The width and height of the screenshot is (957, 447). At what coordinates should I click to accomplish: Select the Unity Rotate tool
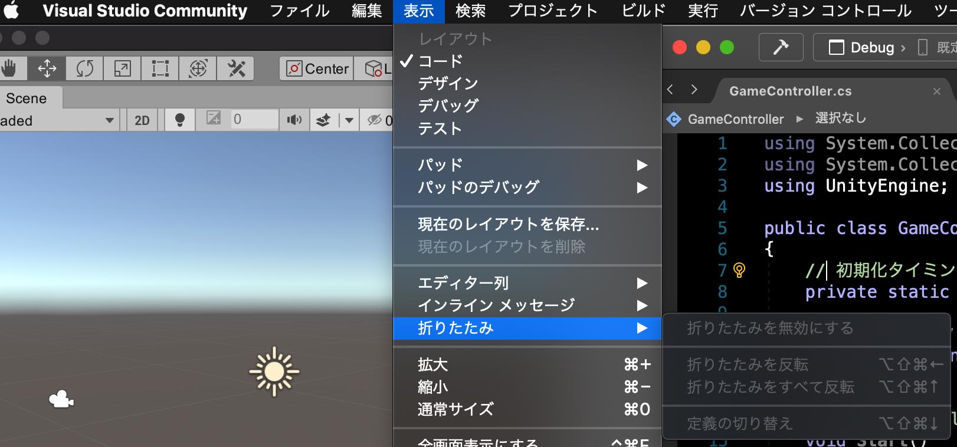pos(84,68)
